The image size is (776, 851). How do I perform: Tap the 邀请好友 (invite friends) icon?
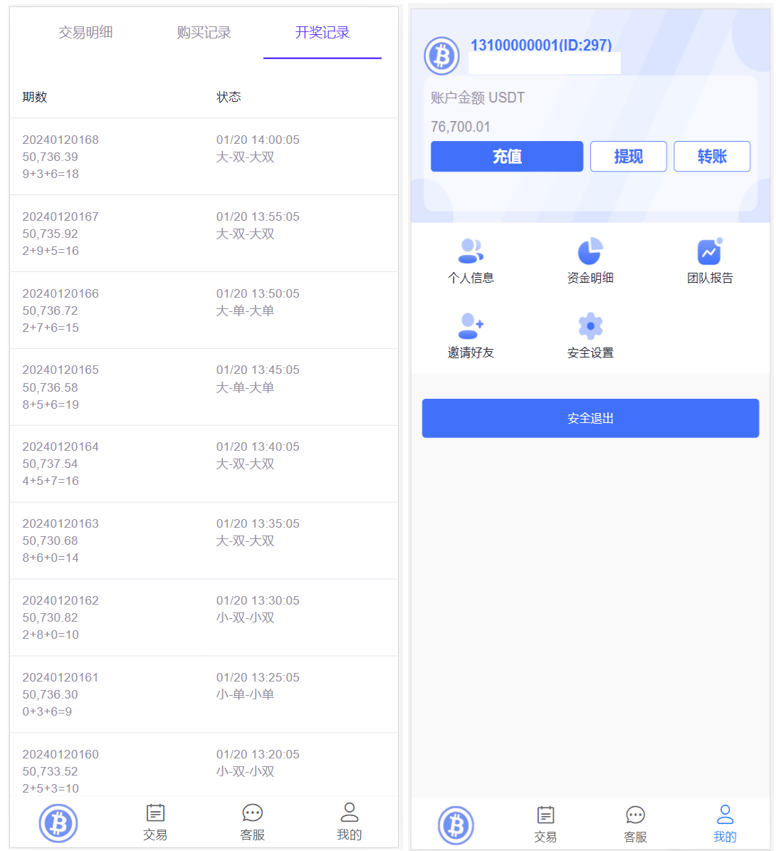[471, 327]
